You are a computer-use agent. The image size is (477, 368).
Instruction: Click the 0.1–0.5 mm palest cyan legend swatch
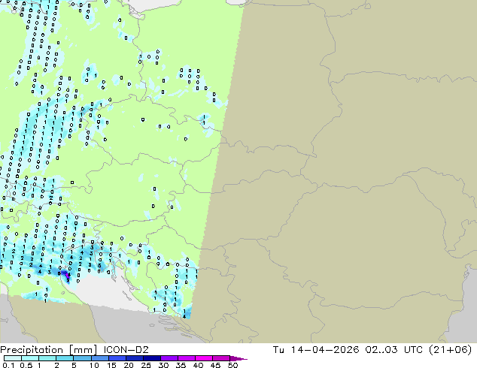coord(13,358)
